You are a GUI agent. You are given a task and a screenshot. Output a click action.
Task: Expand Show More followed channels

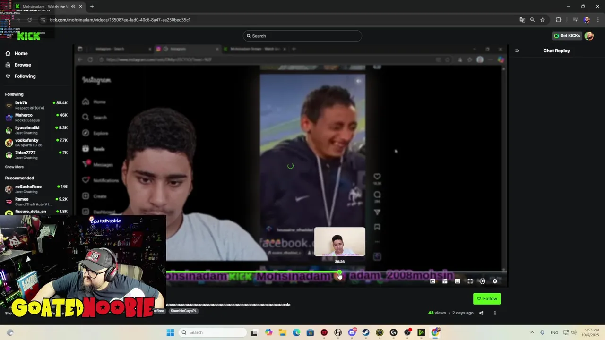[14, 167]
